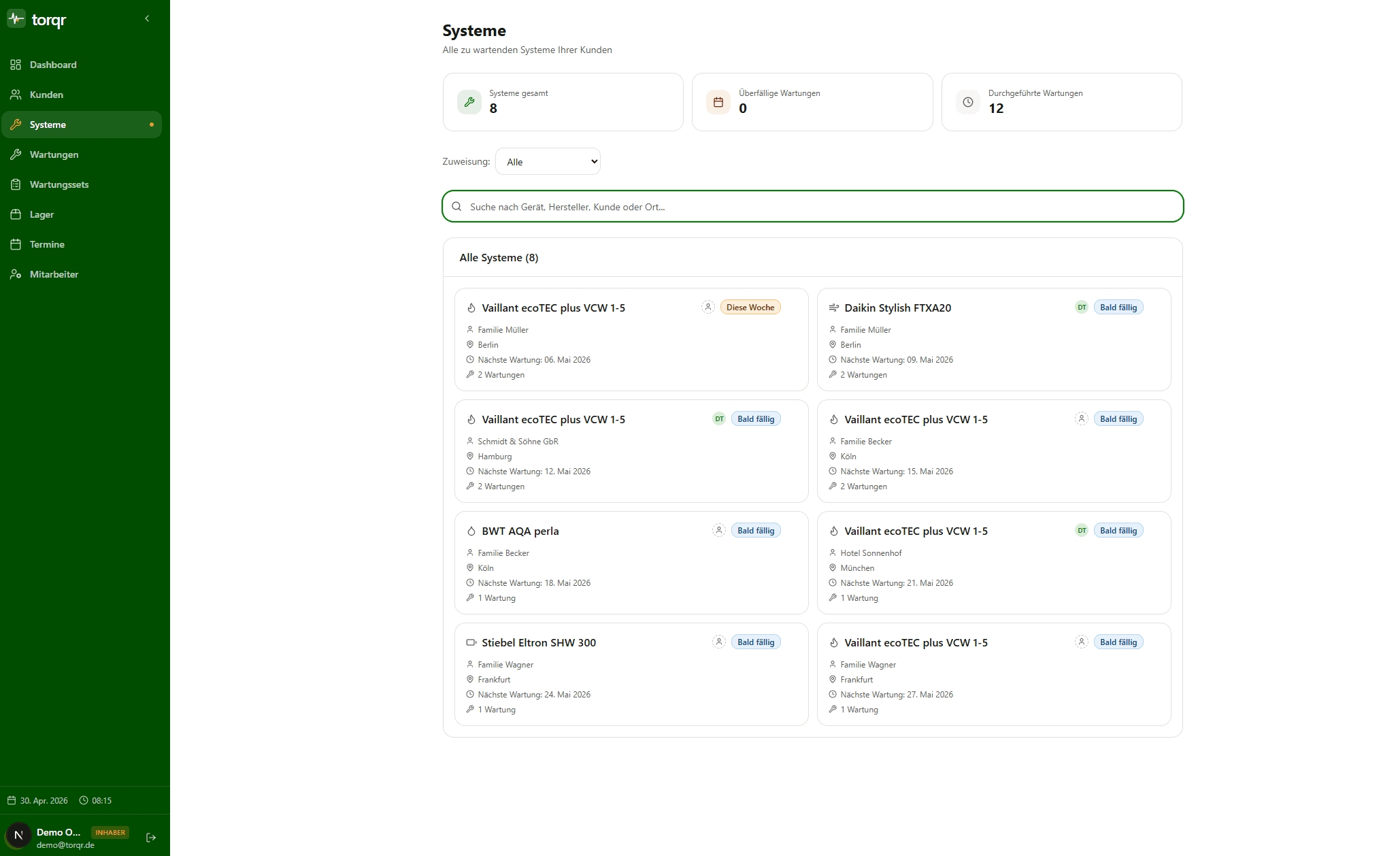
Task: Click the clock icon in Durchgeführte Wartungen card
Action: click(x=968, y=102)
